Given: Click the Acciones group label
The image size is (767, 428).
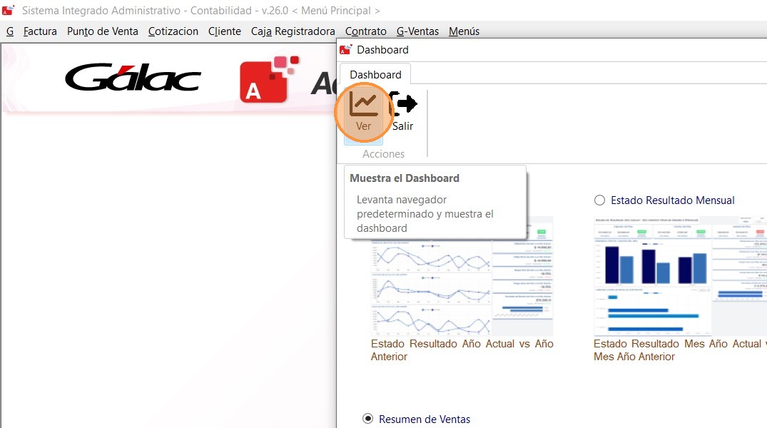Looking at the screenshot, I should pyautogui.click(x=384, y=154).
